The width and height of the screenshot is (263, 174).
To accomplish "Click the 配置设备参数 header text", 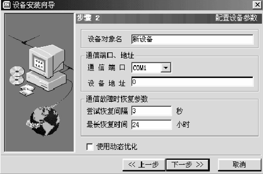I will point(236,18).
